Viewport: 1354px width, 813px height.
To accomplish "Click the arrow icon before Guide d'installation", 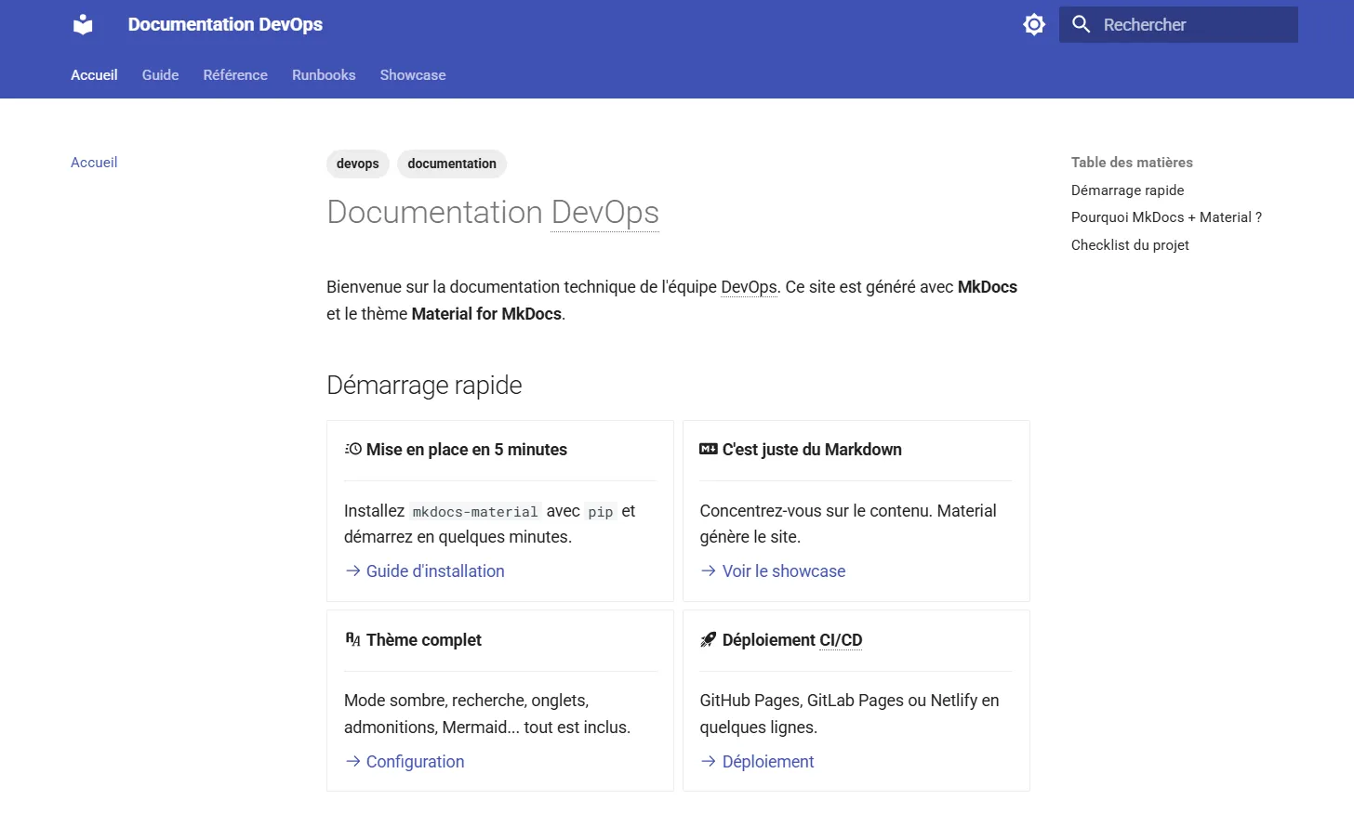I will (x=352, y=570).
